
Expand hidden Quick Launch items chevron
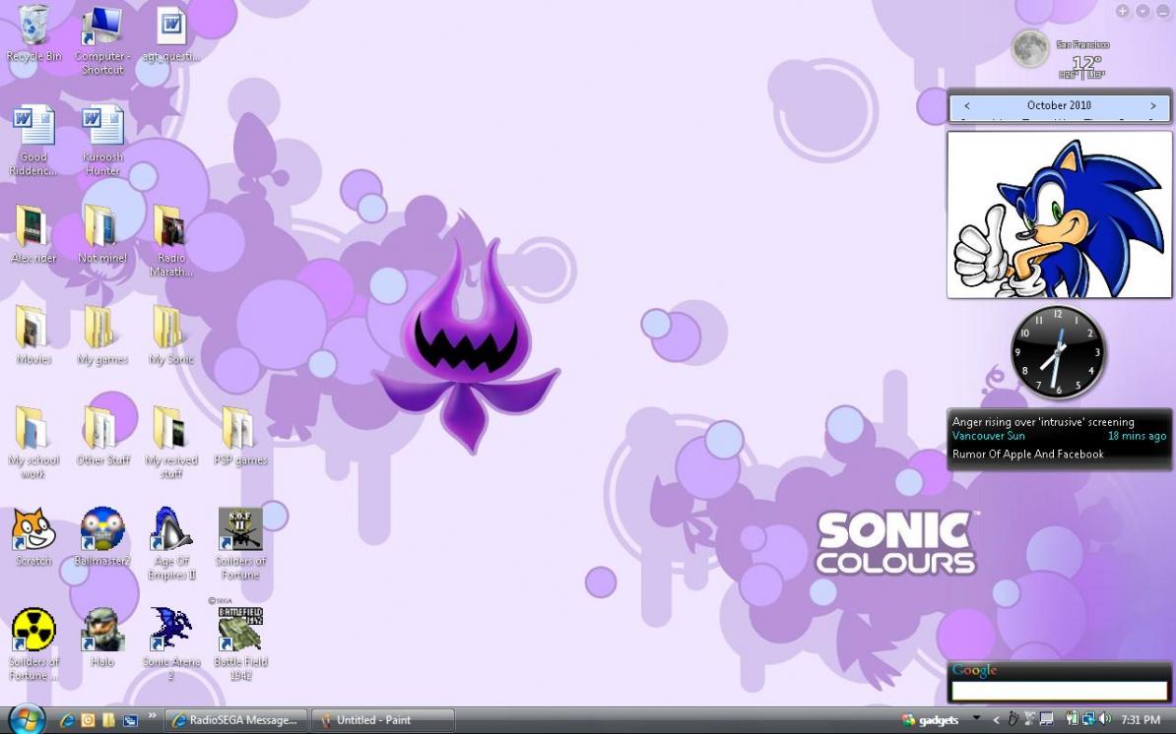153,716
